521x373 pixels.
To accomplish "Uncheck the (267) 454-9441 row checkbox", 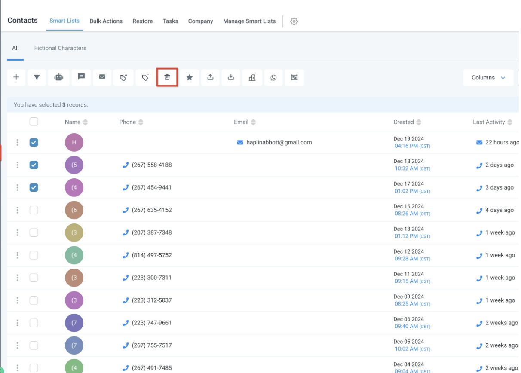I will (34, 187).
